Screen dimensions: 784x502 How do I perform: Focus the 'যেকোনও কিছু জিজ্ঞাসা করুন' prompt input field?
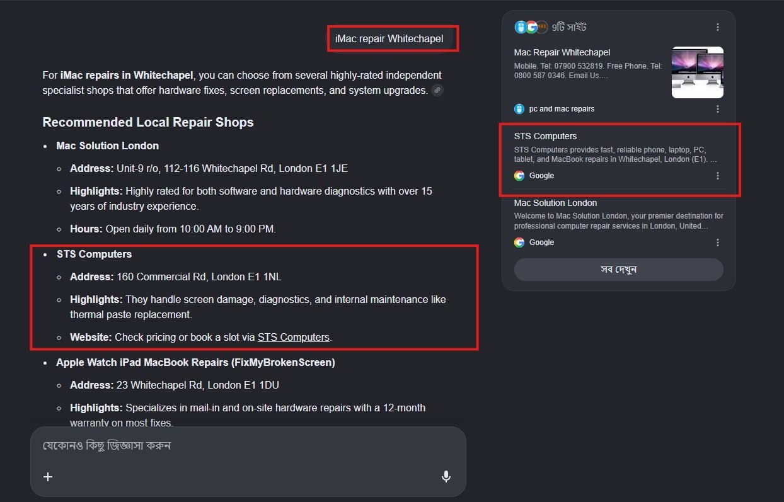click(248, 445)
